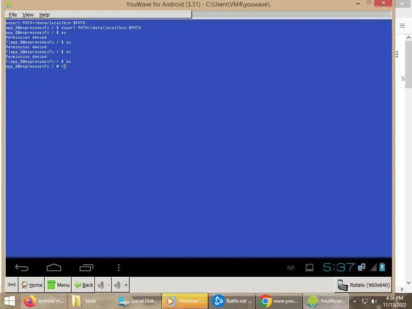Tap the Android recent apps icon
412x309 pixels.
87,268
